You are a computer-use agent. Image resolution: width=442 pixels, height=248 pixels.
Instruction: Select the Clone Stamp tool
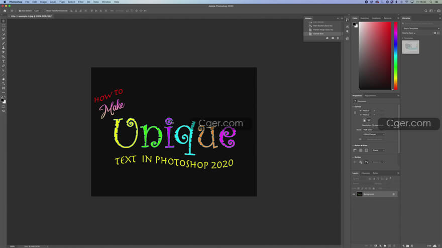4,48
